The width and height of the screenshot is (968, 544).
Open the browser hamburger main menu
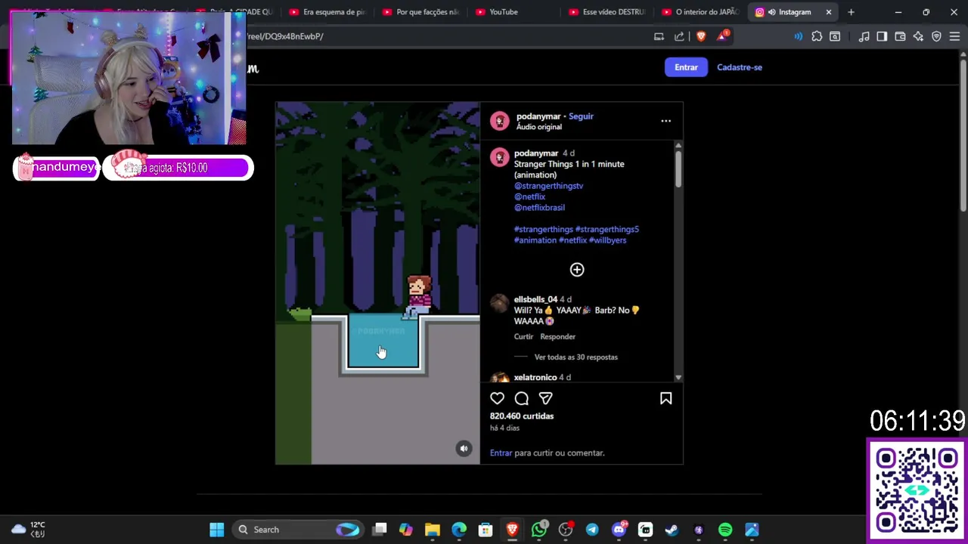pos(954,36)
